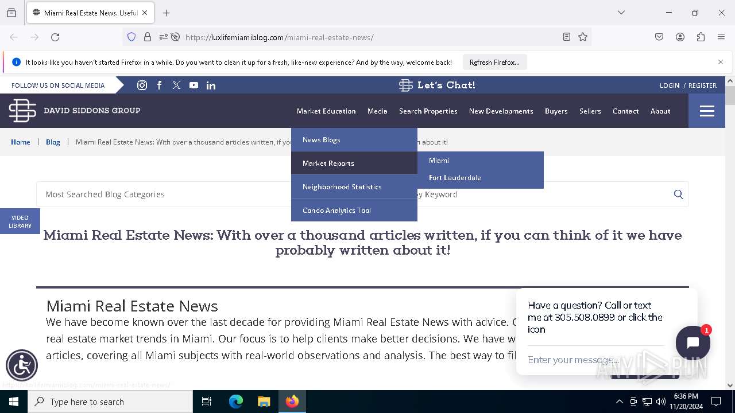Click the LOGIN link
The height and width of the screenshot is (413, 735).
[x=670, y=85]
